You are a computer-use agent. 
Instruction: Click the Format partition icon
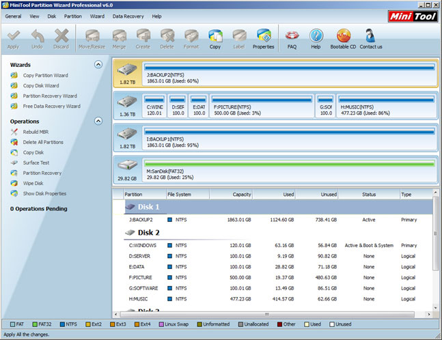coord(191,36)
